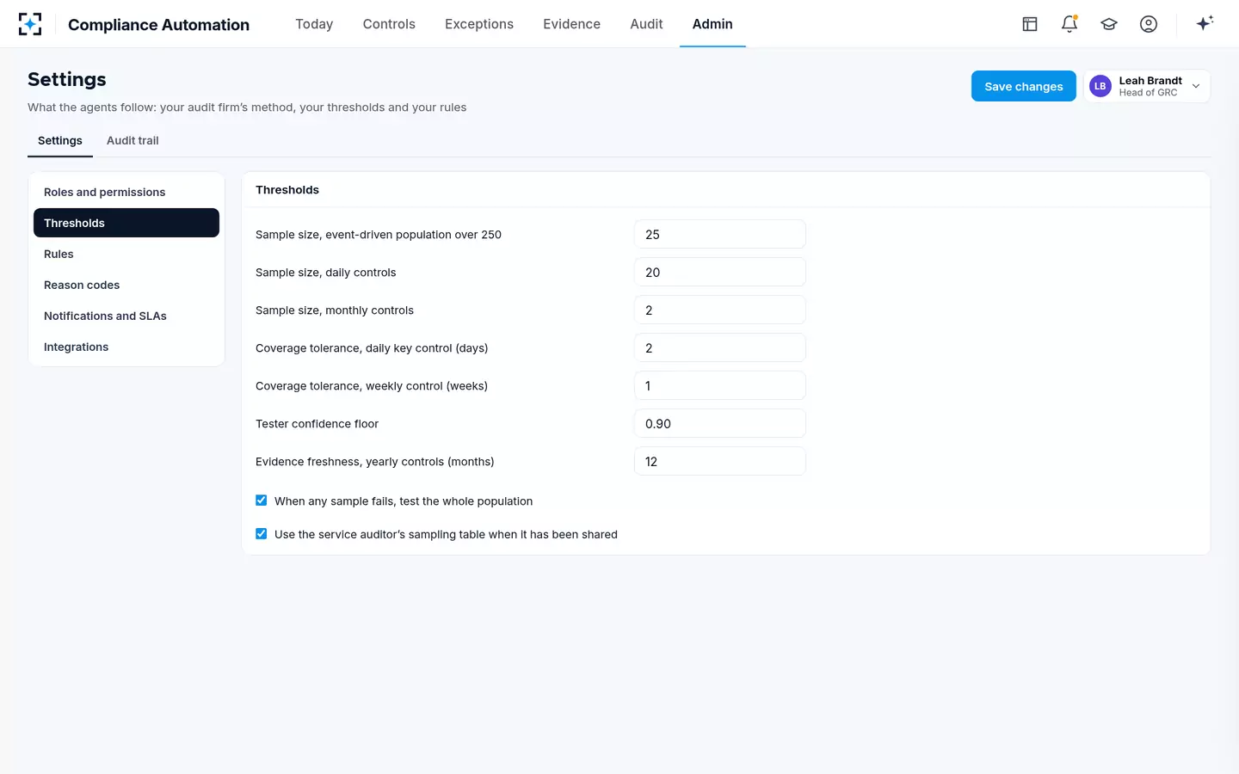Image resolution: width=1239 pixels, height=774 pixels.
Task: Click the 'Tester confidence floor' label
Action: pyautogui.click(x=317, y=424)
